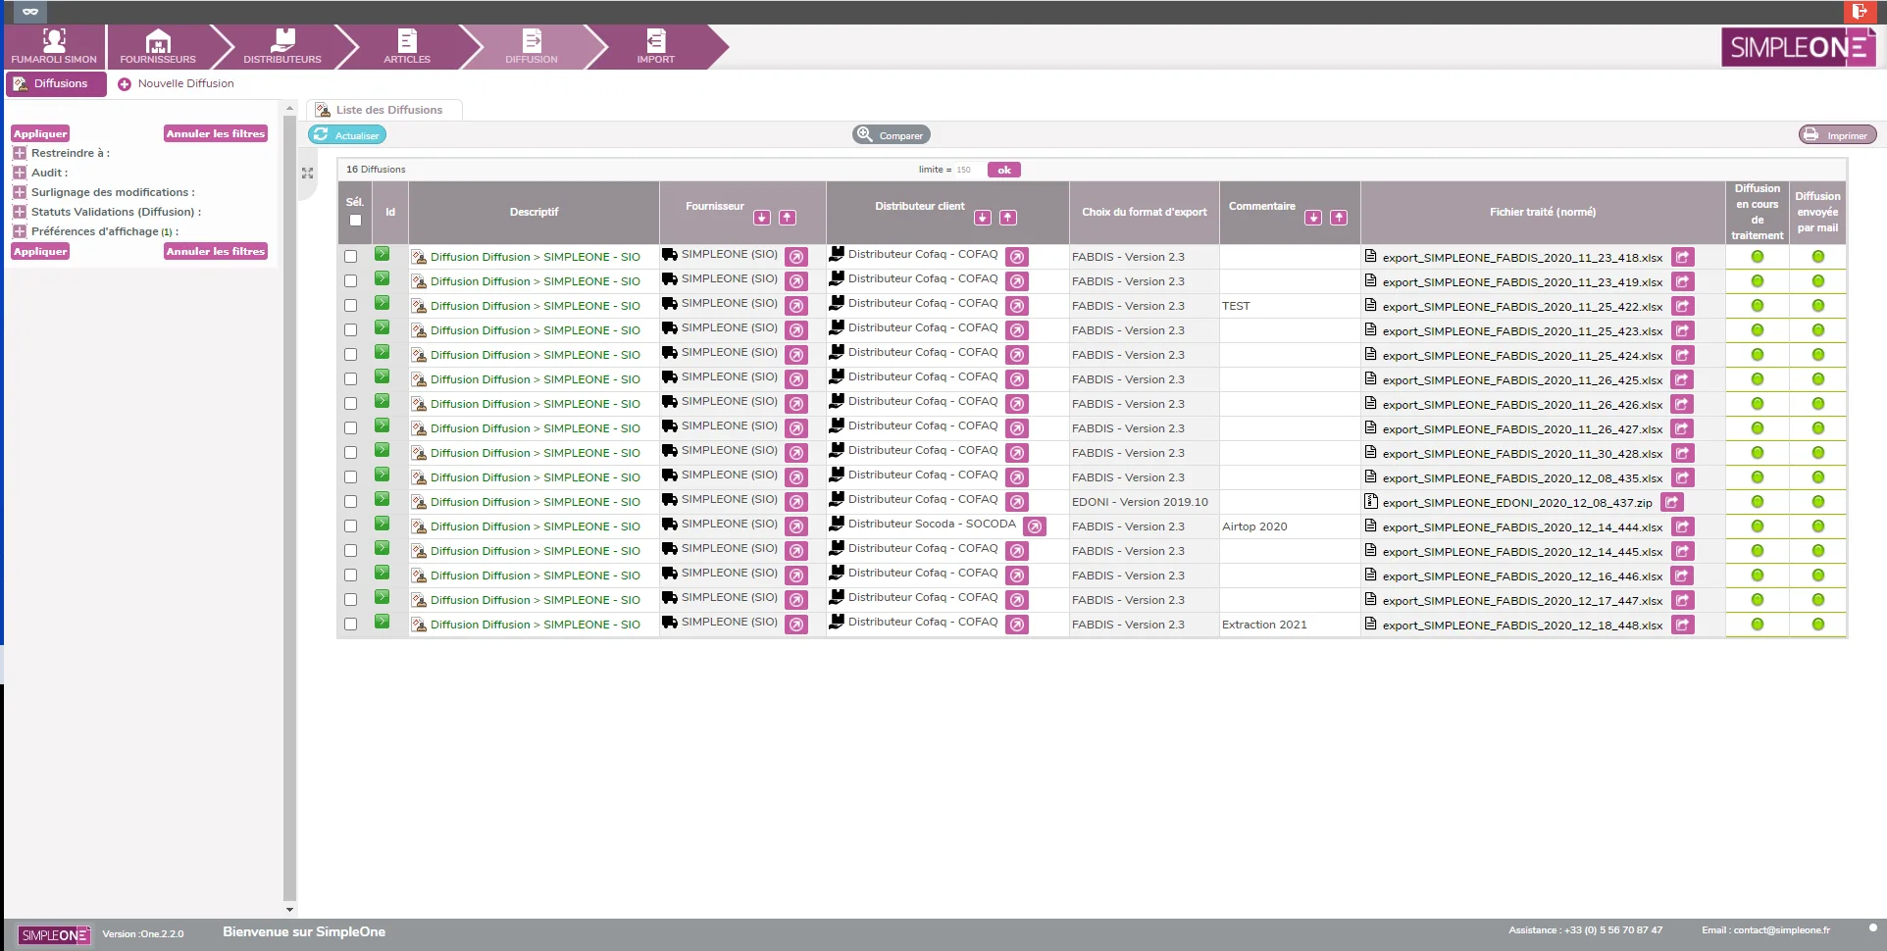The height and width of the screenshot is (951, 1887).
Task: Click green 'envoyée par mail' status of Airtop 2020 row
Action: (x=1818, y=526)
